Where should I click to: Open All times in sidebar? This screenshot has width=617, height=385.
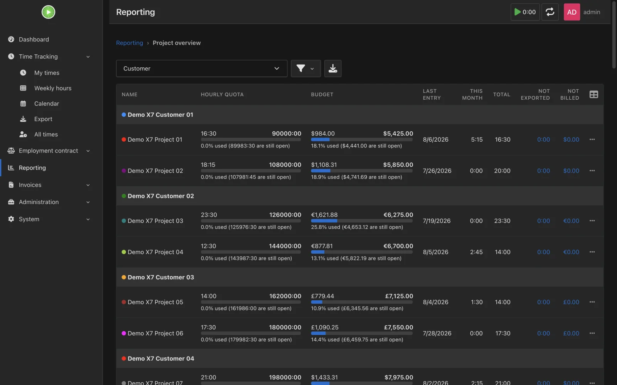click(46, 134)
